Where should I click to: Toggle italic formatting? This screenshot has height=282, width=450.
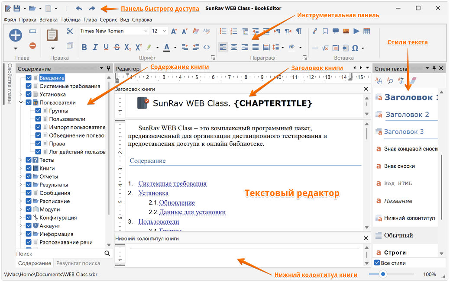point(95,47)
